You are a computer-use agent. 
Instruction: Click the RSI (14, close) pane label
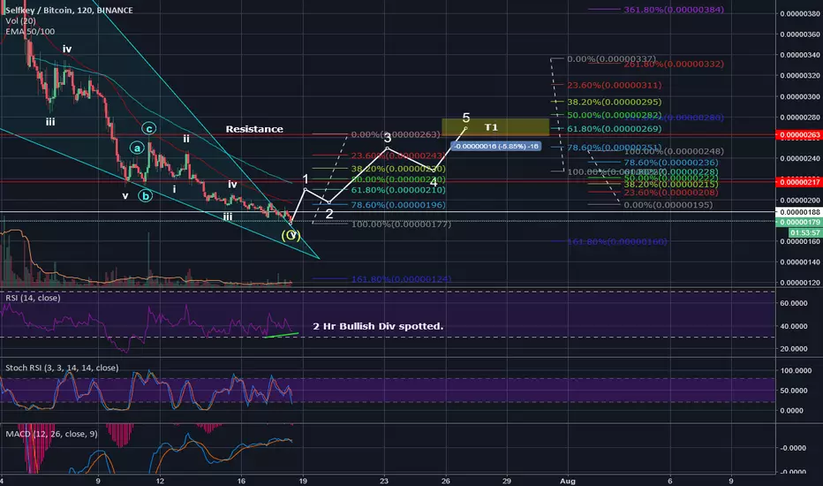point(33,298)
